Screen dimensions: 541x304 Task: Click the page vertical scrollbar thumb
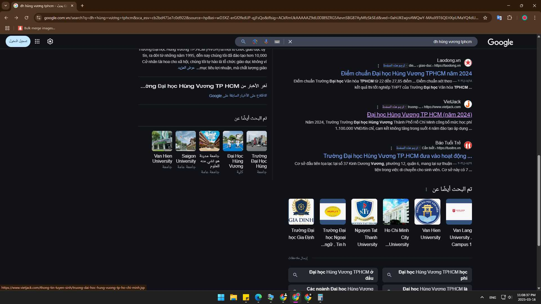pyautogui.click(x=539, y=200)
